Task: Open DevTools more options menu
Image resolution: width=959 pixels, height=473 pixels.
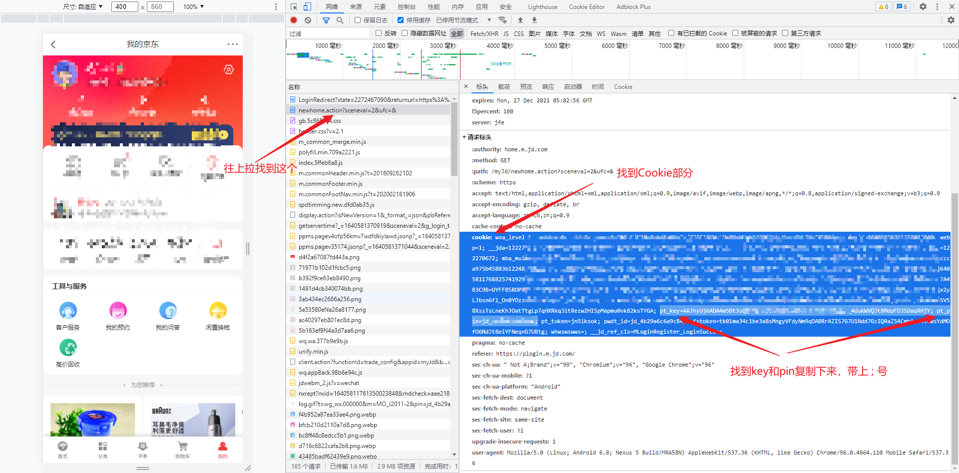Action: click(x=937, y=6)
